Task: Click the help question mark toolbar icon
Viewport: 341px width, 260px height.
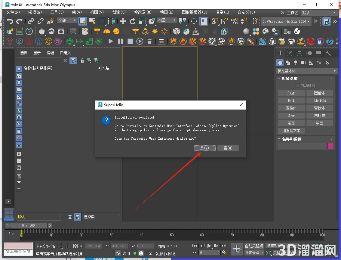Action: (29, 31)
